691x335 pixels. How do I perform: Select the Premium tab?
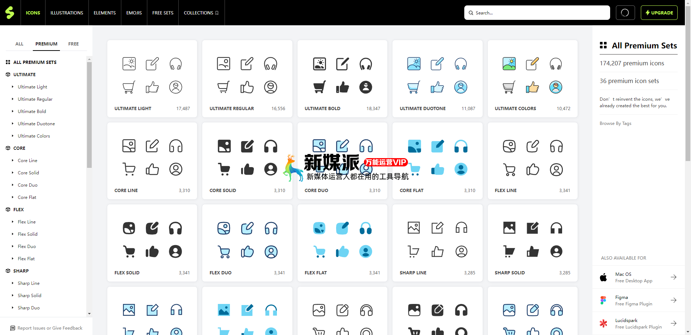tap(46, 44)
